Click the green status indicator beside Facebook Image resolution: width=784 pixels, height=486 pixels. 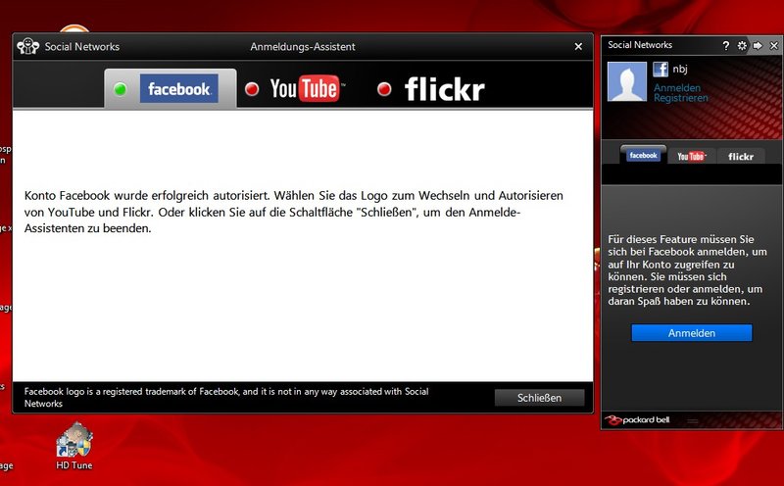pos(120,89)
